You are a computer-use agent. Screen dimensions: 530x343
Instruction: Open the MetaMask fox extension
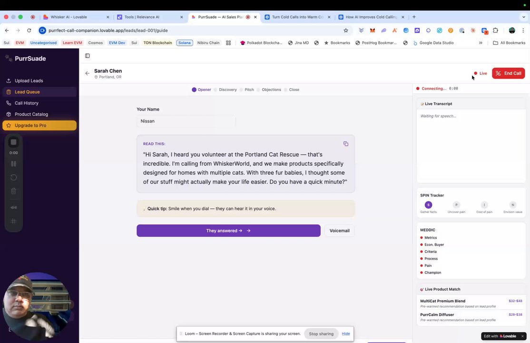click(372, 30)
